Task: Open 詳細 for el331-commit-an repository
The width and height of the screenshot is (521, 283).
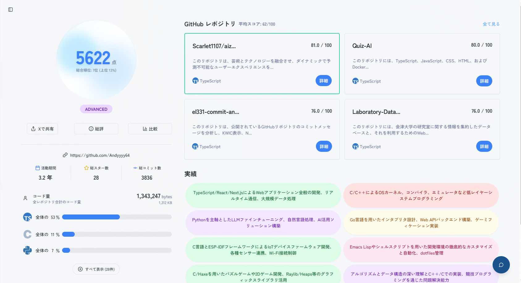Action: click(324, 147)
